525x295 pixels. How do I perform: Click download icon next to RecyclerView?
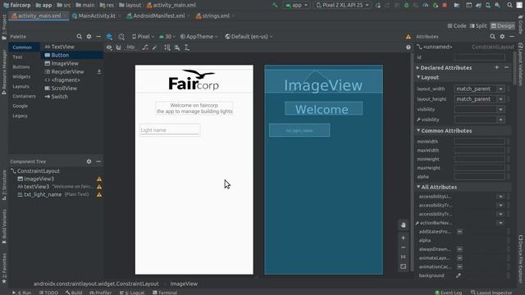coord(99,71)
